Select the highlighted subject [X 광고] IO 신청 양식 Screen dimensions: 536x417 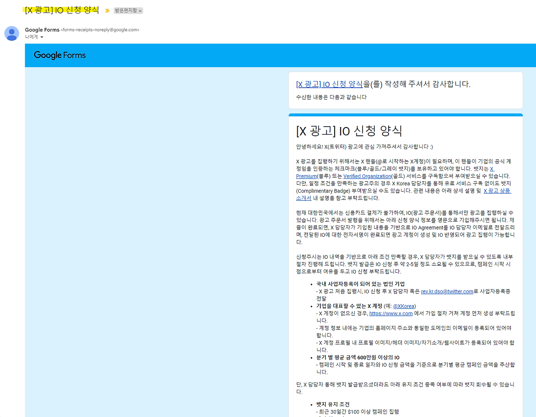pyautogui.click(x=61, y=10)
